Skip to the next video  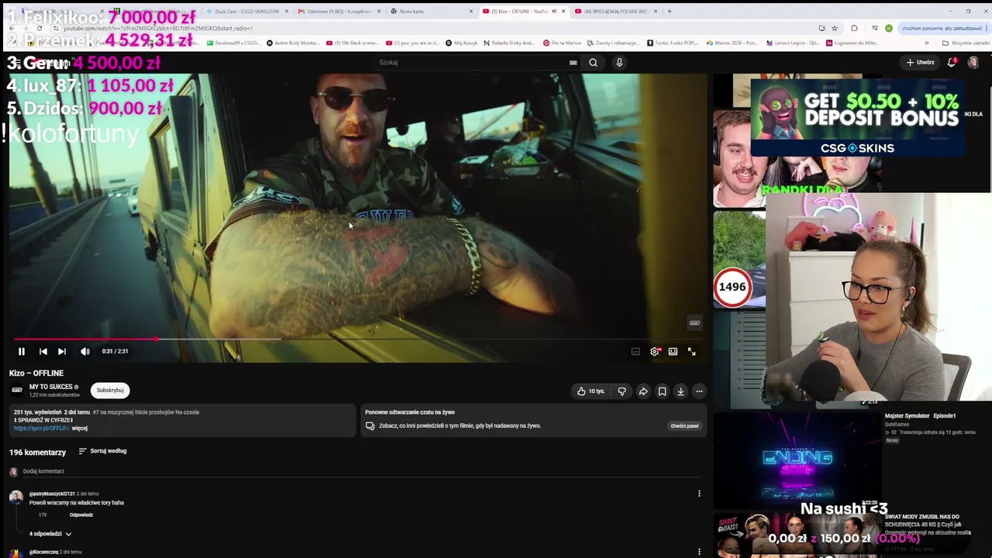(x=62, y=351)
